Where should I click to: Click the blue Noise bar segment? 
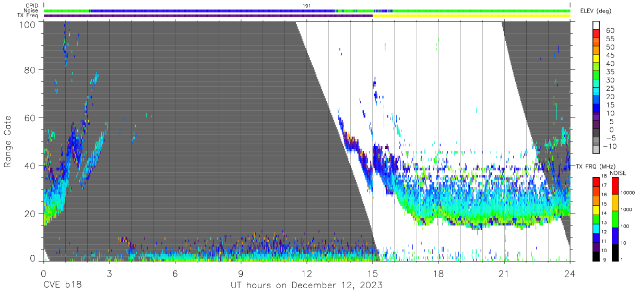(x=211, y=10)
